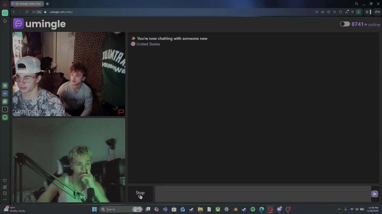Open sidebar more options ellipsis
382x214 pixels.
point(5,200)
